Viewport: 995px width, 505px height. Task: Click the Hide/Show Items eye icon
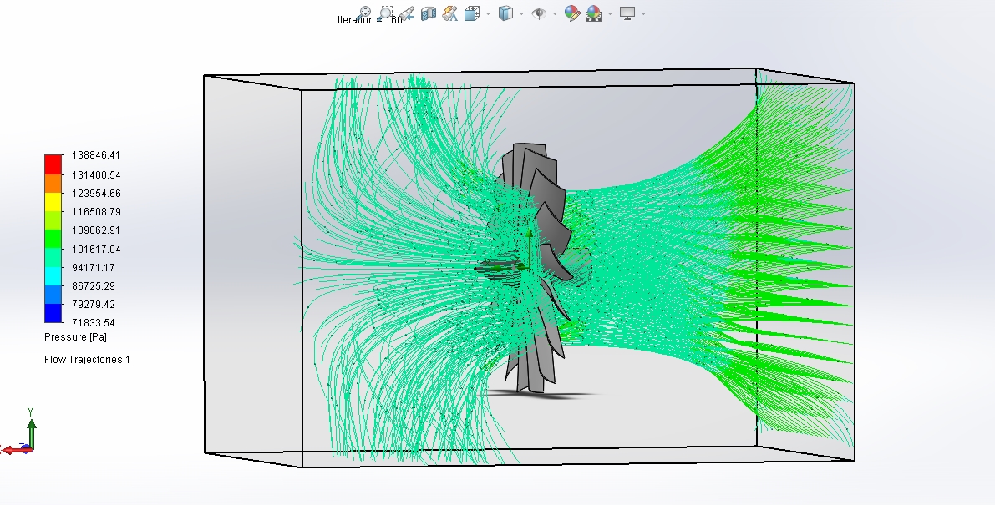(x=539, y=13)
